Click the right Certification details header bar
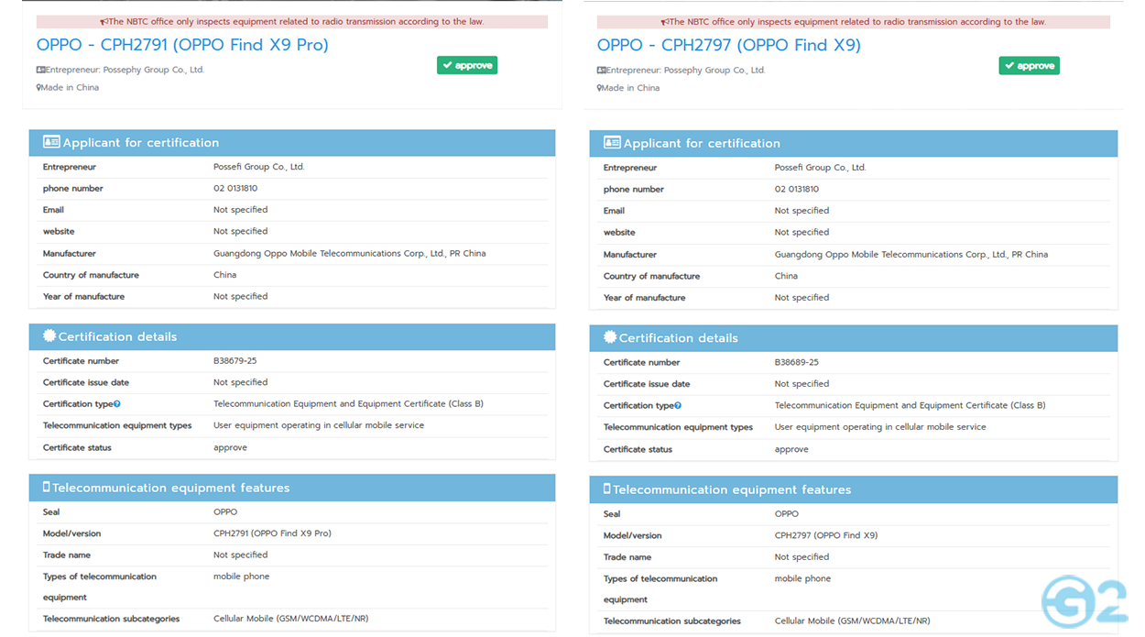Viewport: 1145px width, 637px height. click(x=853, y=337)
